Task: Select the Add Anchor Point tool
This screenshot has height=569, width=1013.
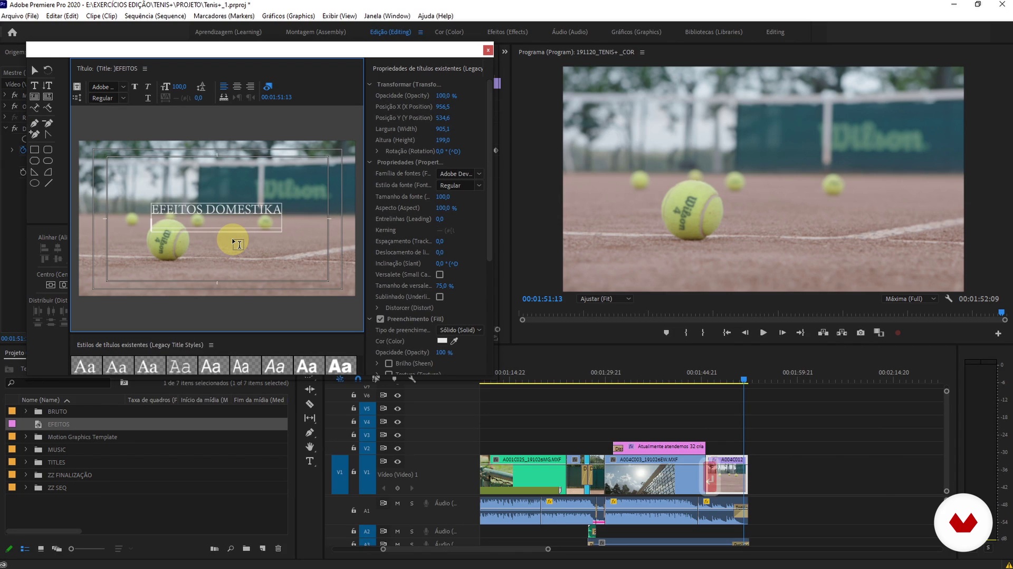Action: tap(34, 134)
